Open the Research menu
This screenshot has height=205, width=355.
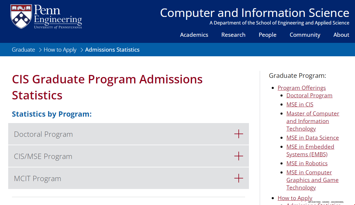[x=233, y=35]
